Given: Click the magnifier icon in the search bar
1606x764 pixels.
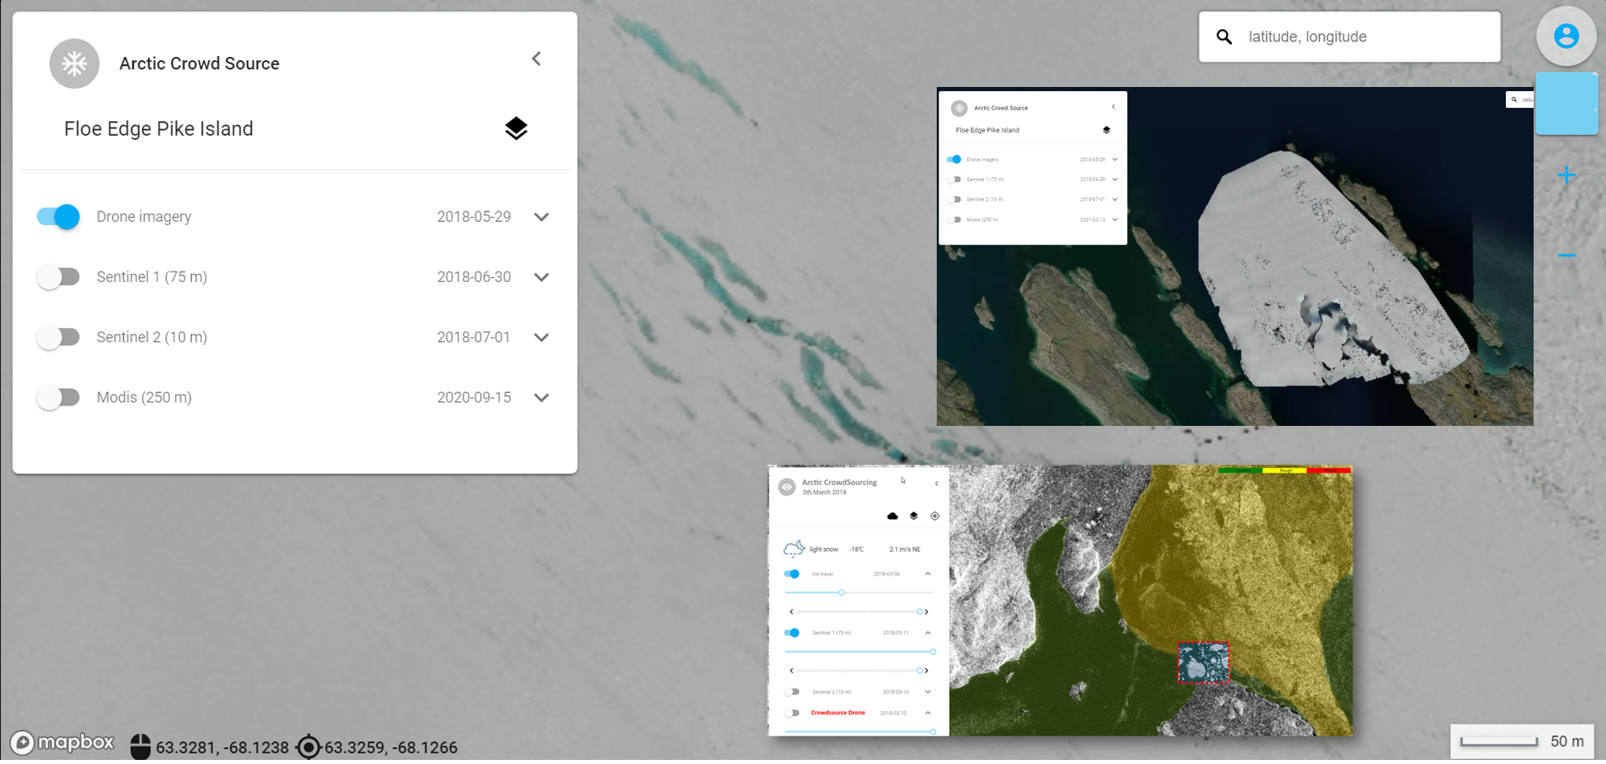Looking at the screenshot, I should (1224, 36).
